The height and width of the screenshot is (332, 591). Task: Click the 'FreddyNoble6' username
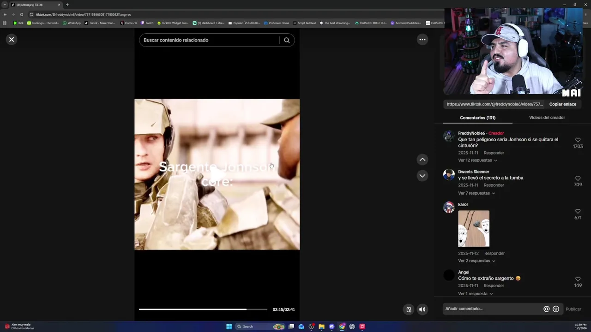click(x=471, y=133)
